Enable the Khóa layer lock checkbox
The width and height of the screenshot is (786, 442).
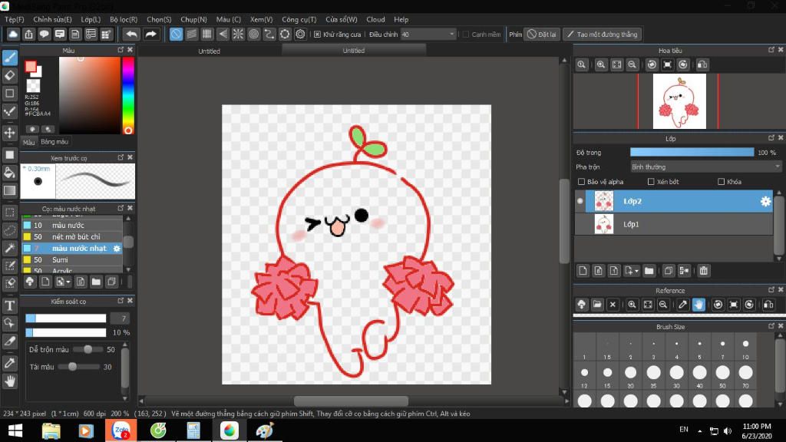coord(722,182)
